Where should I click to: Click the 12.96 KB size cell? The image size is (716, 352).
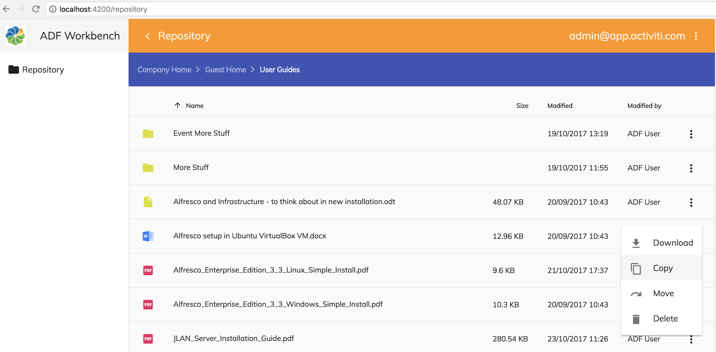point(508,236)
